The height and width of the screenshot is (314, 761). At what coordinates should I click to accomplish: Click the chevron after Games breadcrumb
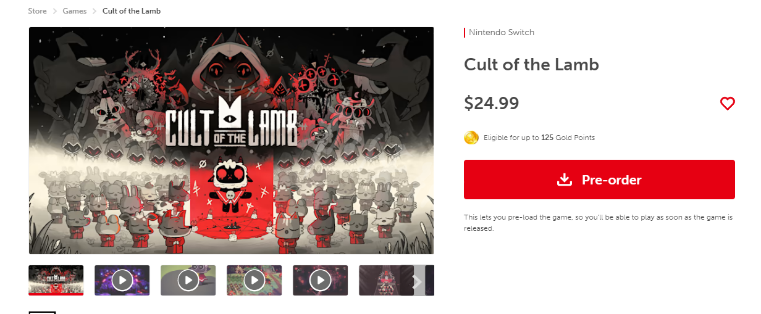[95, 11]
